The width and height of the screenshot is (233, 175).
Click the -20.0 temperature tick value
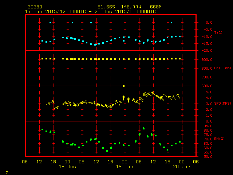207,51
